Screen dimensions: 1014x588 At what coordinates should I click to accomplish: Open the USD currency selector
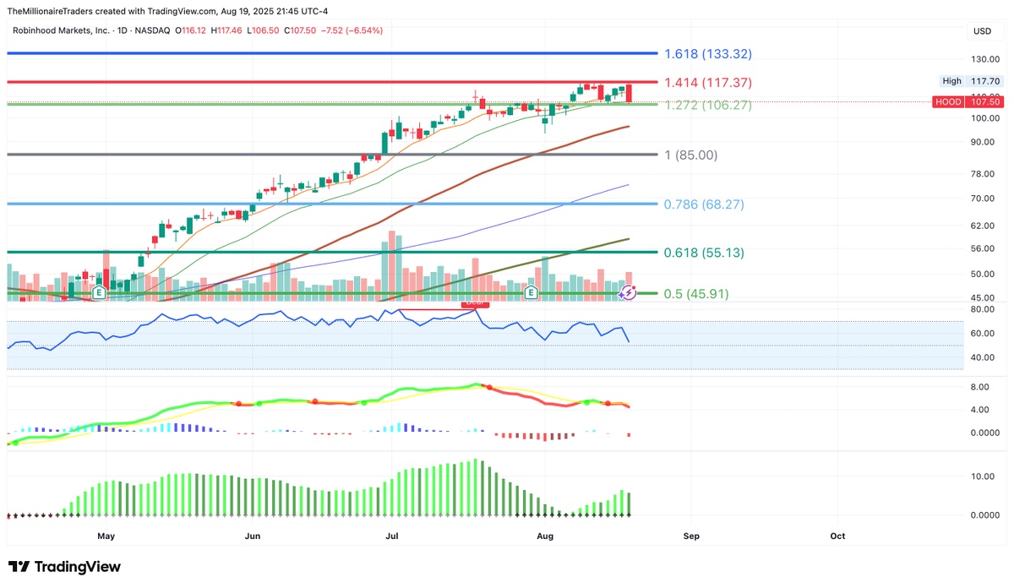pyautogui.click(x=982, y=31)
